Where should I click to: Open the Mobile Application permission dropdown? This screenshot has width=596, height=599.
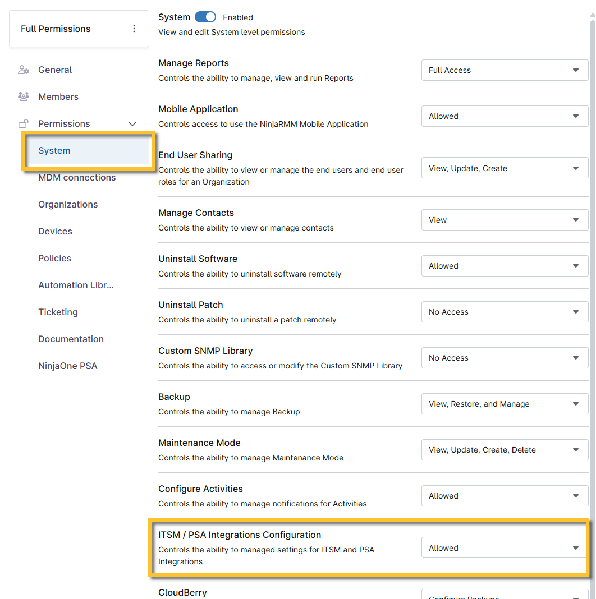click(505, 116)
